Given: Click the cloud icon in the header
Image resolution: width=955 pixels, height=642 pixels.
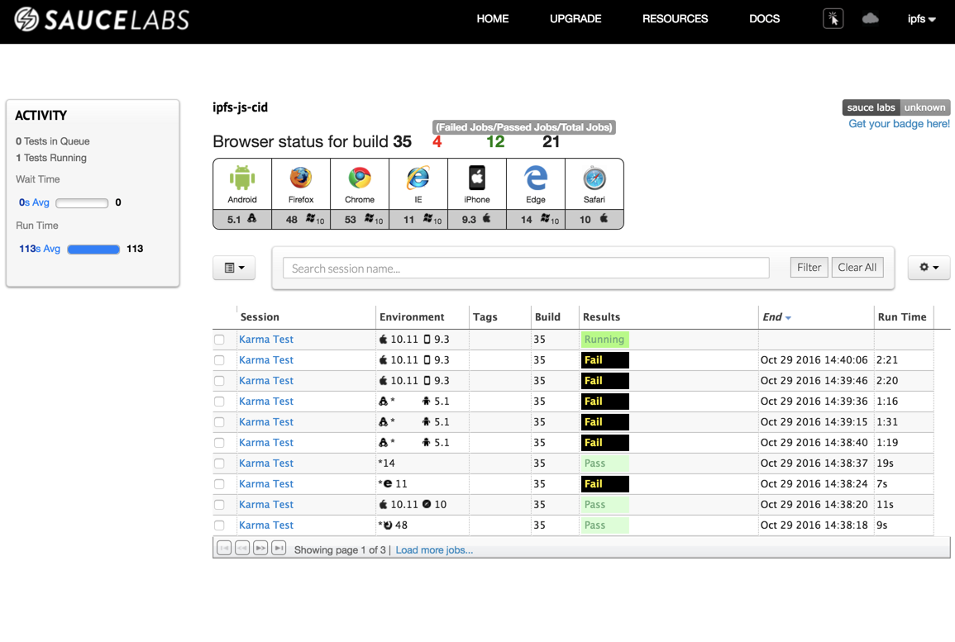Looking at the screenshot, I should tap(871, 19).
